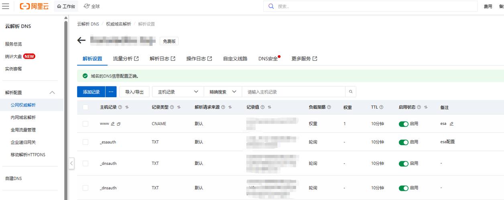Open the 全球 region selector
Viewport: 504px width, 200px height.
pyautogui.click(x=92, y=6)
